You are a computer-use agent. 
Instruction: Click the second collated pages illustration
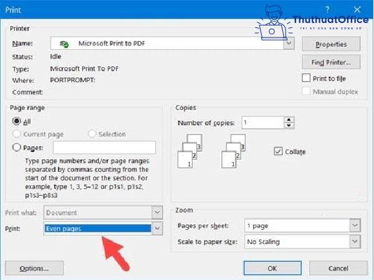click(x=234, y=151)
